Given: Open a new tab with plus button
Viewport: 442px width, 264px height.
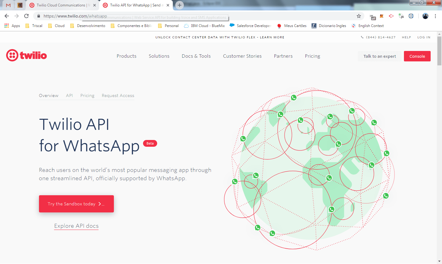Looking at the screenshot, I should pos(180,5).
